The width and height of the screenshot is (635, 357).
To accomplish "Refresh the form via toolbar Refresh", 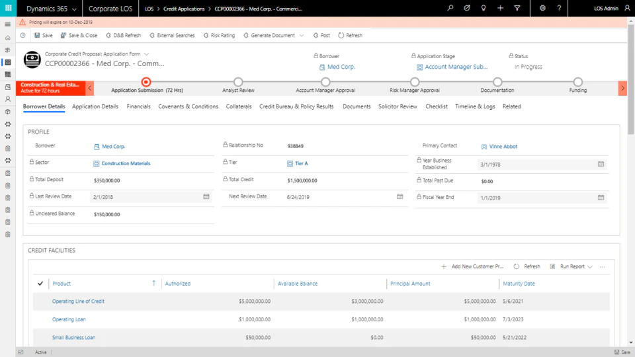I will [351, 35].
